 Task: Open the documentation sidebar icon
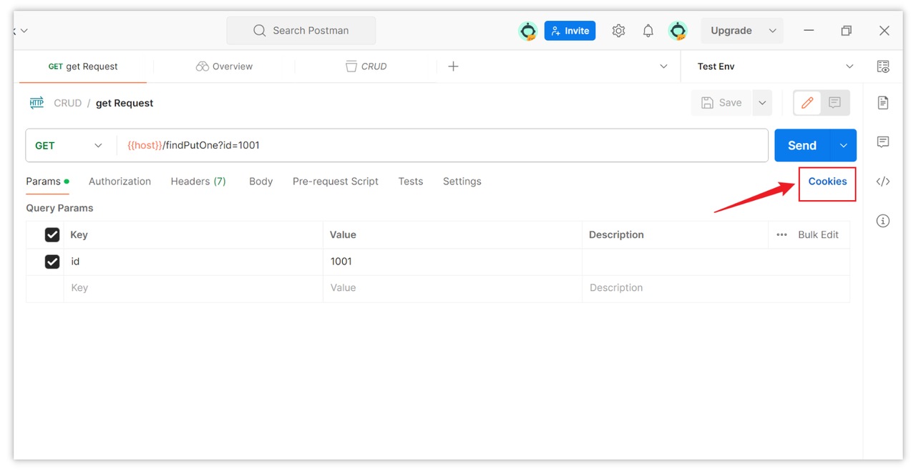pos(883,103)
